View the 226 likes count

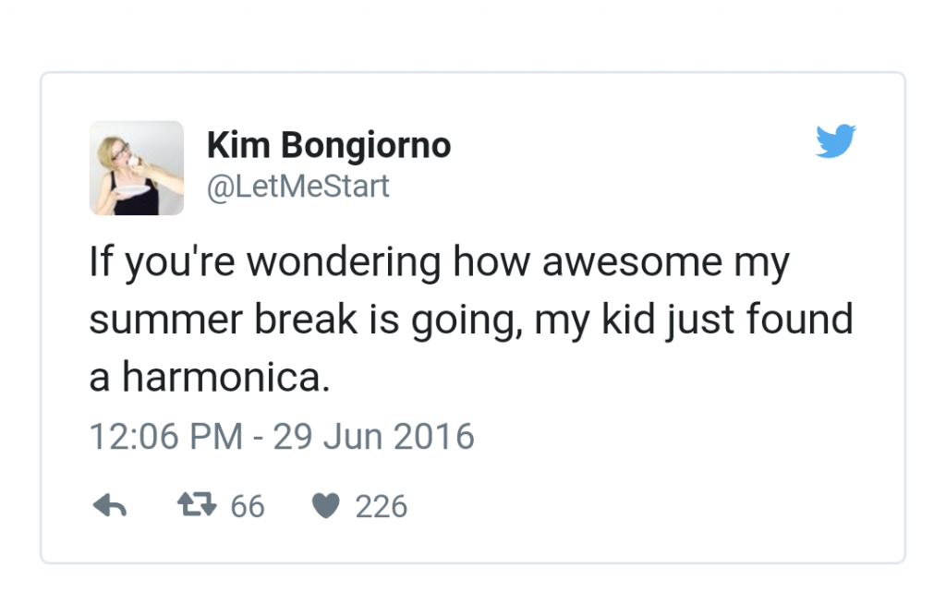tap(381, 506)
